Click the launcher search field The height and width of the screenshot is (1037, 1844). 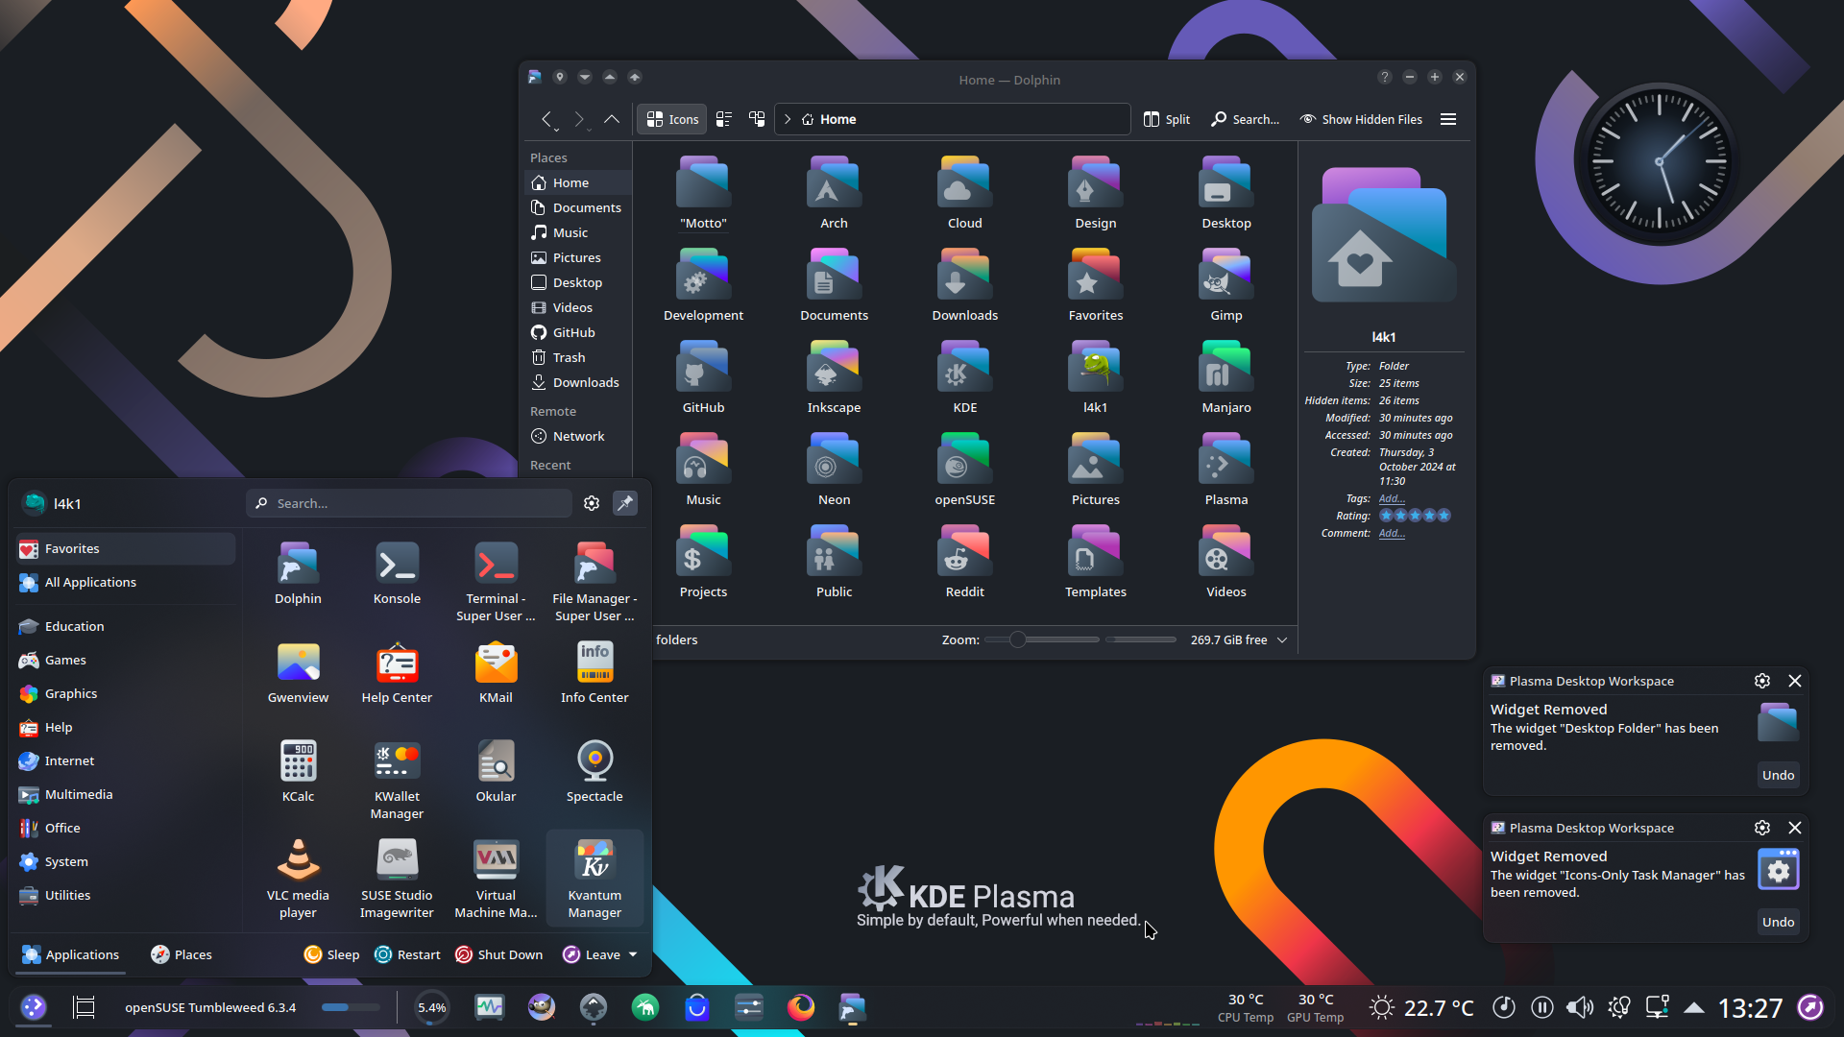pos(409,503)
